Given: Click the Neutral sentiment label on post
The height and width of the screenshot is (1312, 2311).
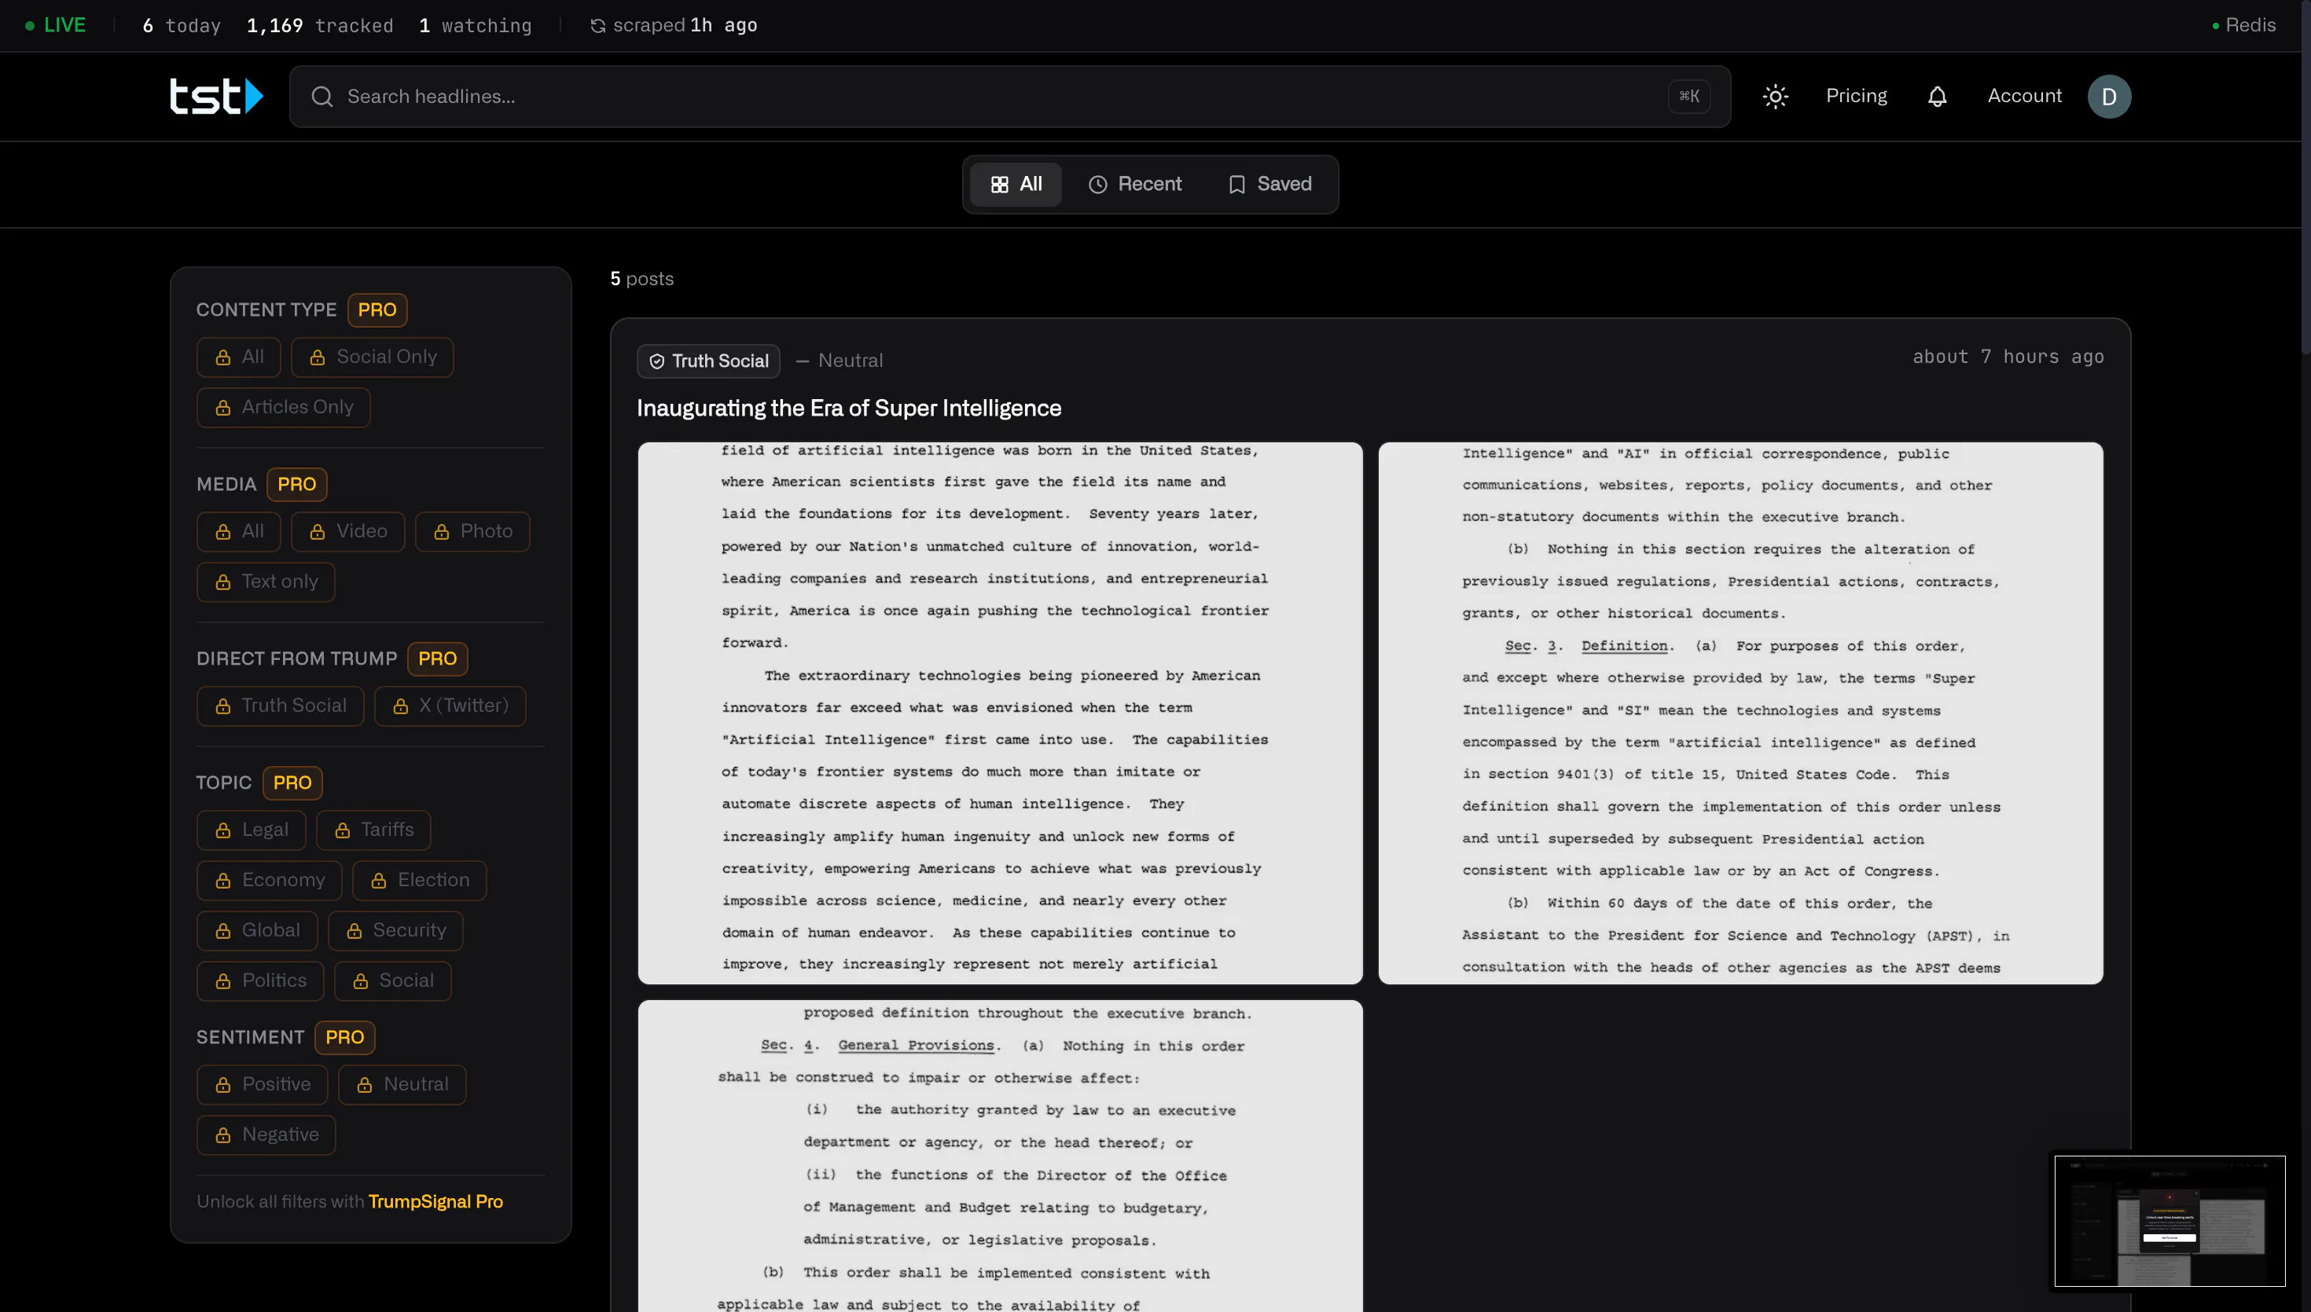Looking at the screenshot, I should [840, 361].
